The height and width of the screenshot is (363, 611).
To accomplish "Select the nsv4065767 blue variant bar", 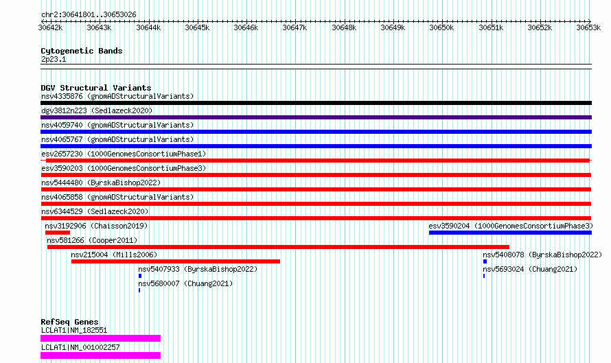I will click(x=316, y=146).
